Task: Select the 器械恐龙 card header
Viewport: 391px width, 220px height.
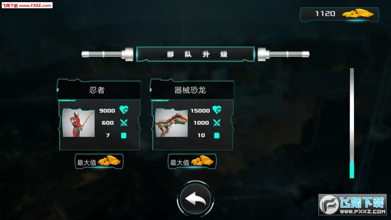Action: [192, 90]
